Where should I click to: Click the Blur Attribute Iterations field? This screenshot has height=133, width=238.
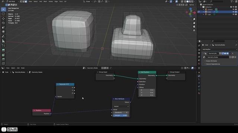pyautogui.click(x=121, y=112)
